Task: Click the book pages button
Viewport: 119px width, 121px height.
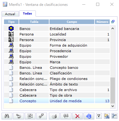Action: click(66, 116)
